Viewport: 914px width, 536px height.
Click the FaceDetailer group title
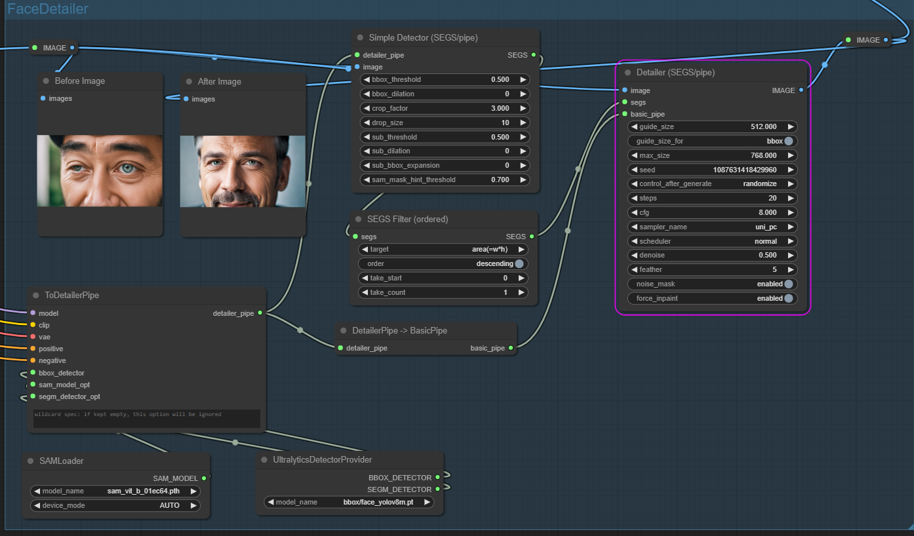tap(48, 9)
